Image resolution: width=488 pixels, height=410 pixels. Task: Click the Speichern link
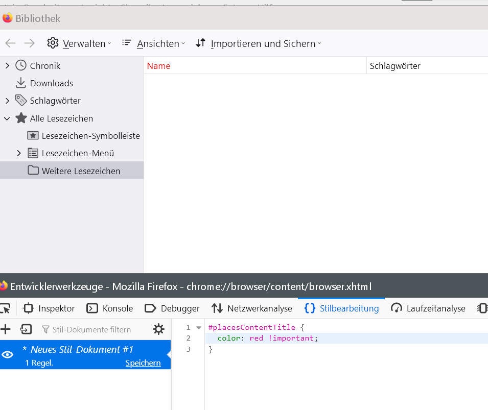coord(143,363)
